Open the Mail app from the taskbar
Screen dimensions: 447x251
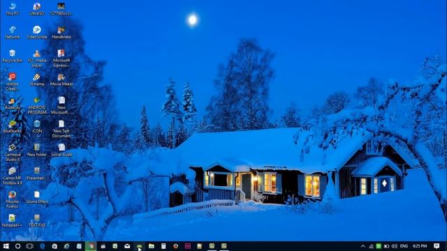(127, 246)
